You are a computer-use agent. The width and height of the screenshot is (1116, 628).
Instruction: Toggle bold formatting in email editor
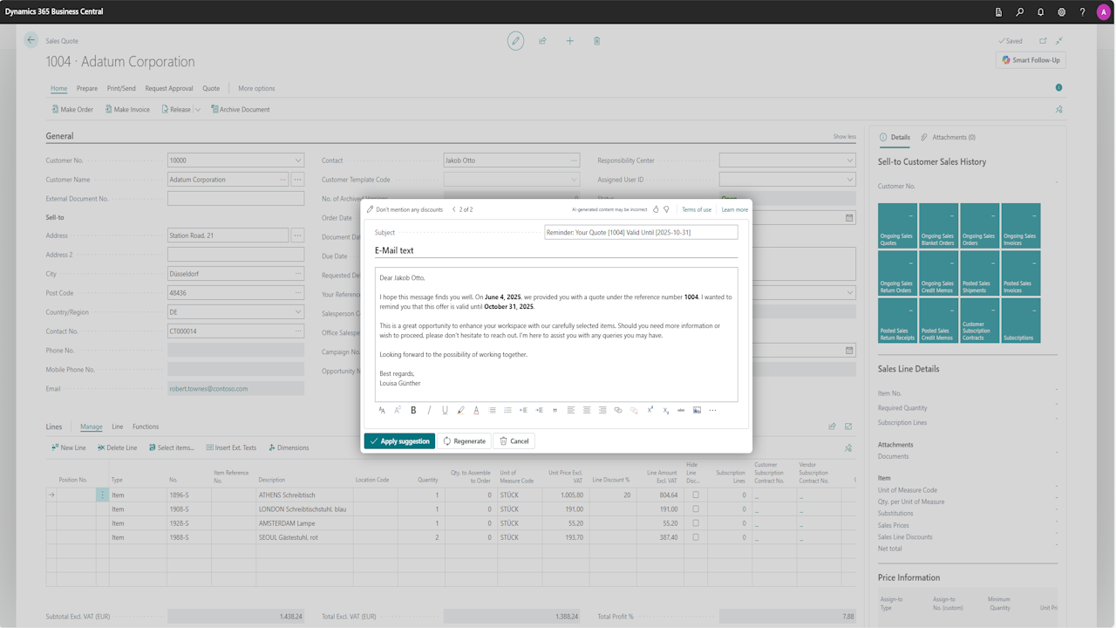[x=413, y=410]
